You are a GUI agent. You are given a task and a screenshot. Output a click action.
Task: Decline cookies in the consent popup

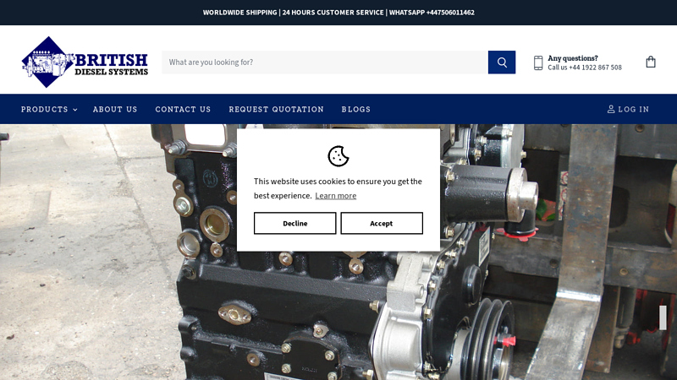click(294, 223)
